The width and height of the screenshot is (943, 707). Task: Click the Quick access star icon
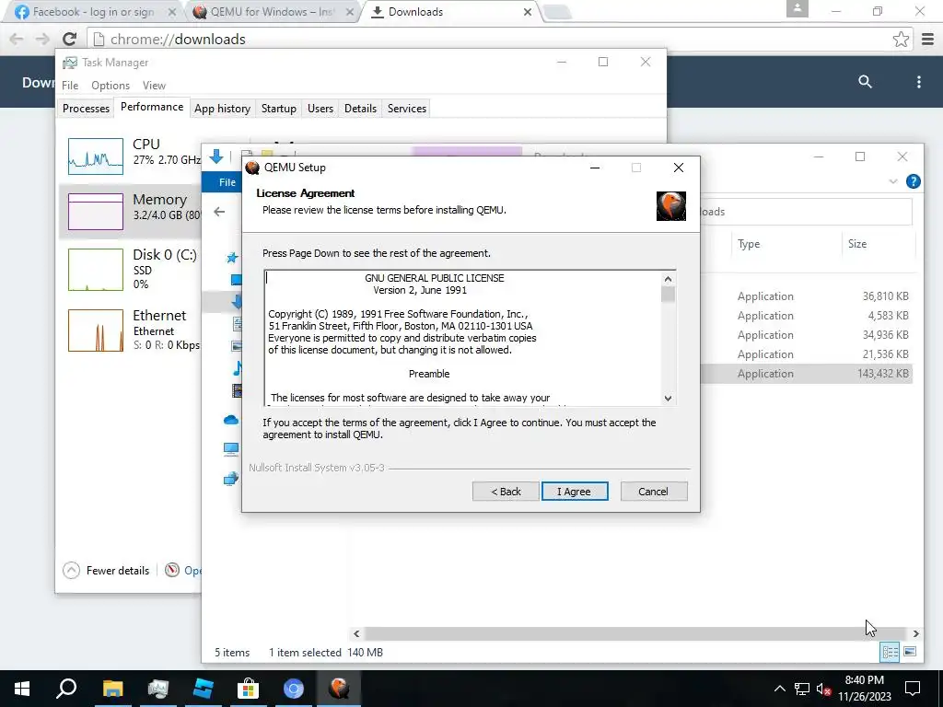point(232,258)
